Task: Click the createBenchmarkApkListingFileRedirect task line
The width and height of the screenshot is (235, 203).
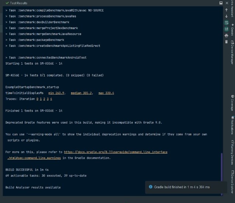Action: coord(53,46)
